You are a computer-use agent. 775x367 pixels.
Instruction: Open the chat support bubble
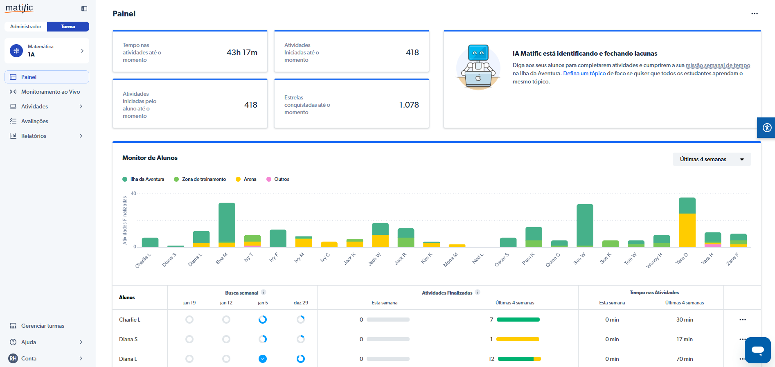click(x=757, y=350)
